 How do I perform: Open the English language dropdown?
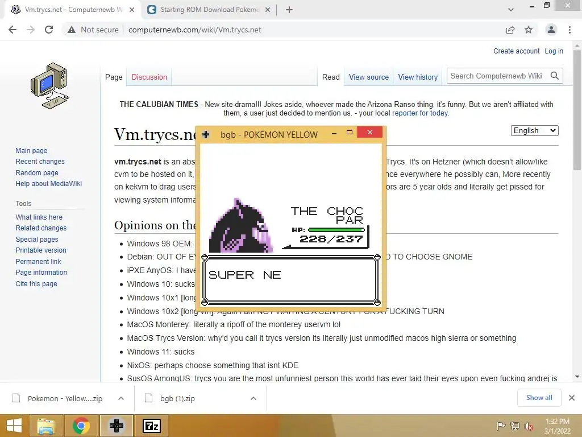(534, 130)
